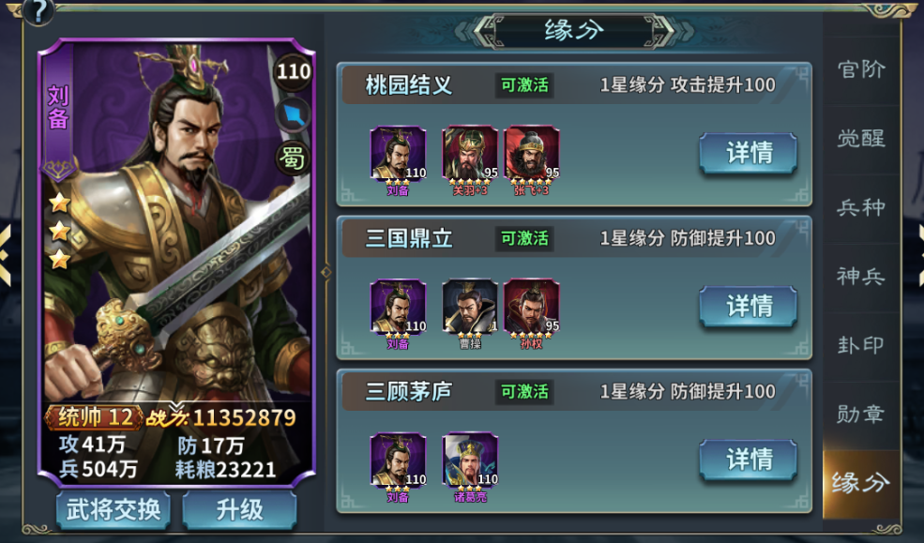
Task: Go to previous general with left arrow
Action: 6,256
